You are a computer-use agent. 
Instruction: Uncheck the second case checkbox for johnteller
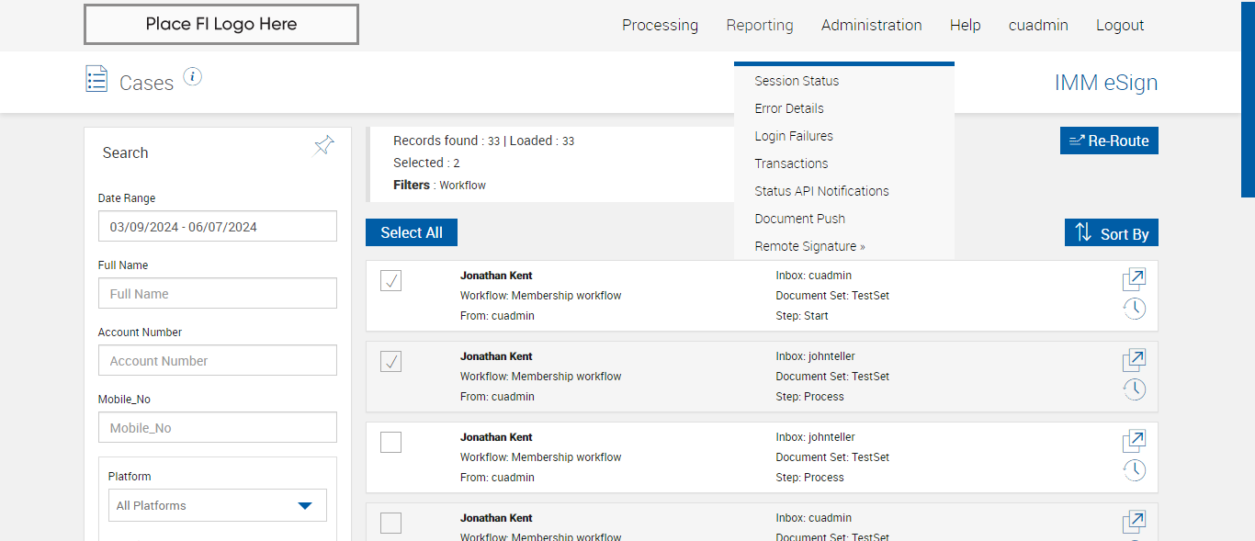click(x=391, y=362)
